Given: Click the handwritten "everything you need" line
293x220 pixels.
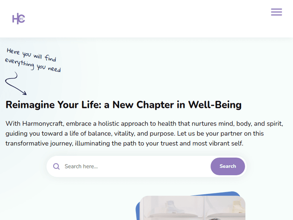Looking at the screenshot, I should point(33,65).
